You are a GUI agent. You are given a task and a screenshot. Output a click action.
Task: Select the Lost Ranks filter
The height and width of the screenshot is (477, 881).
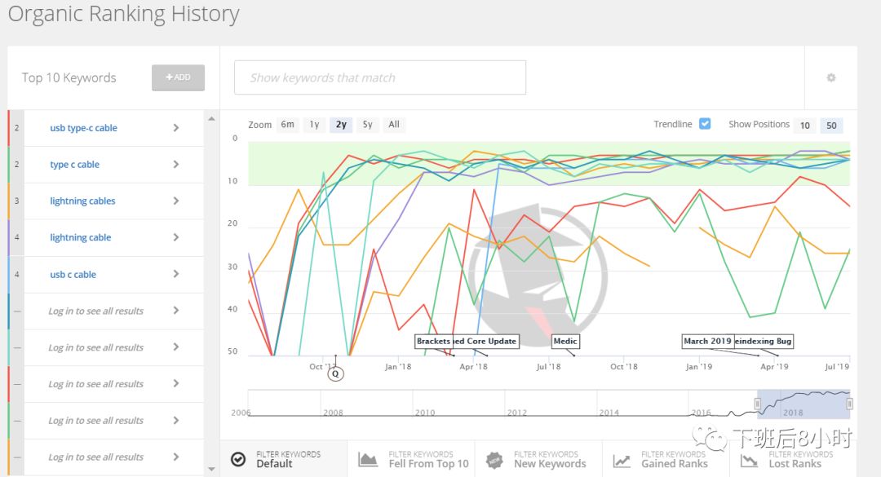794,459
